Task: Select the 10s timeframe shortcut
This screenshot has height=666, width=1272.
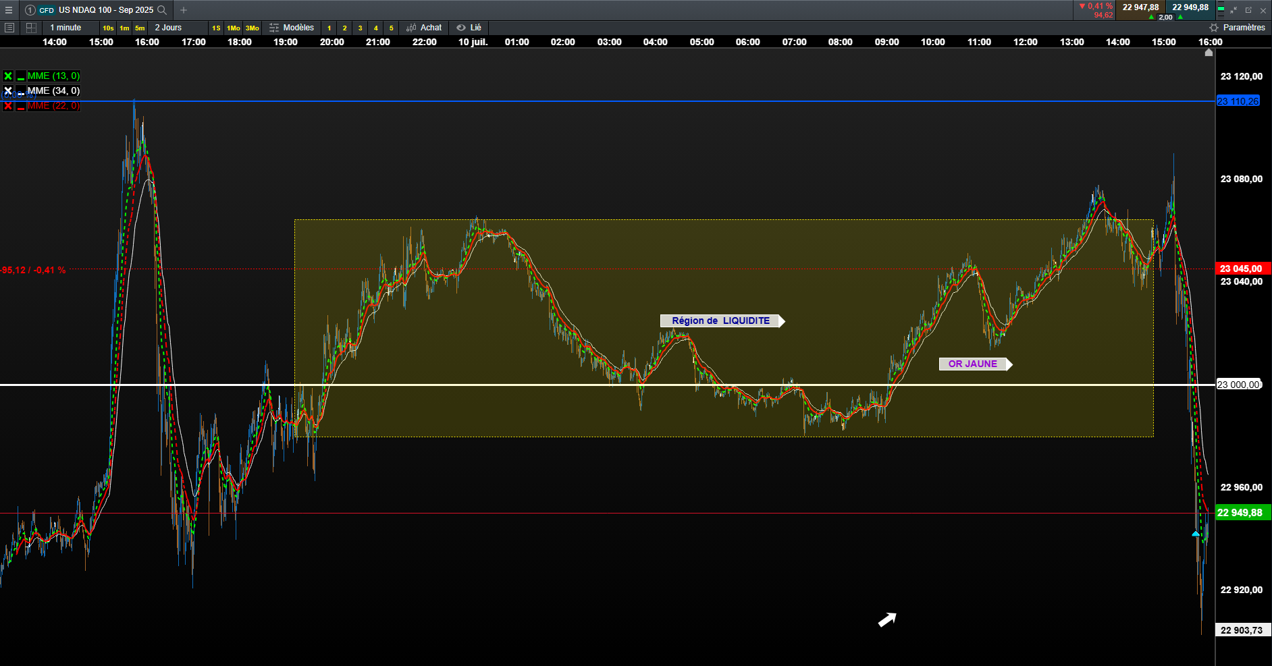Action: tap(108, 28)
